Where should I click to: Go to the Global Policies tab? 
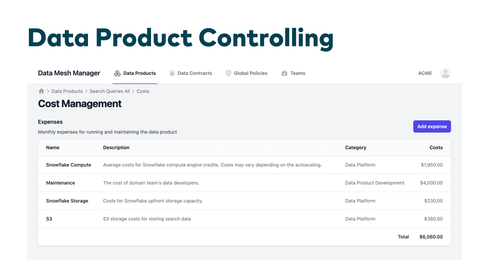(250, 73)
